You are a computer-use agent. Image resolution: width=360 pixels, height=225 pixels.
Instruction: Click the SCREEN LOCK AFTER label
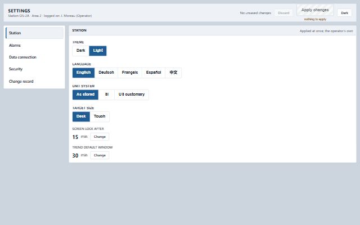click(88, 129)
